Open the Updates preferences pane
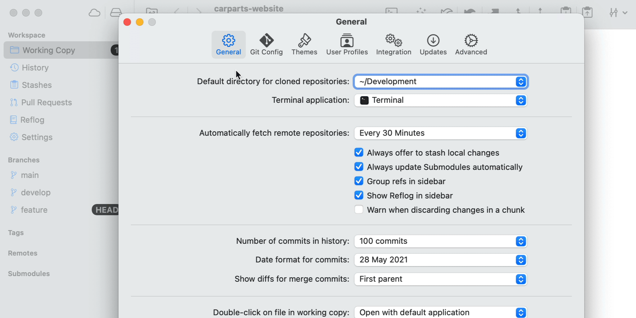The height and width of the screenshot is (318, 636). (433, 44)
